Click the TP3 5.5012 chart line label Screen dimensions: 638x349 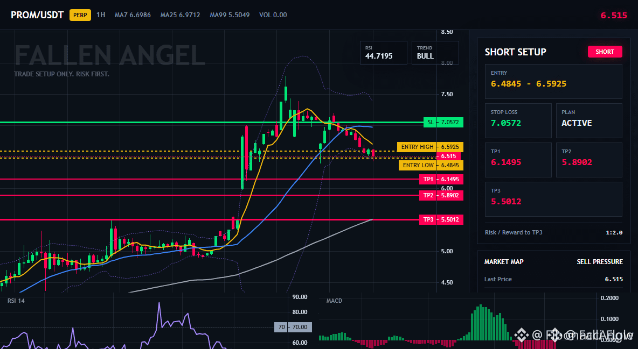pos(441,219)
